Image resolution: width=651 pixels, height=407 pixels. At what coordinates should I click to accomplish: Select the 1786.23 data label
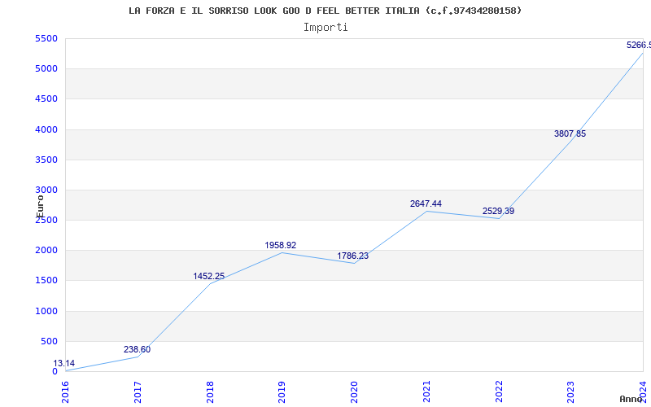(352, 256)
